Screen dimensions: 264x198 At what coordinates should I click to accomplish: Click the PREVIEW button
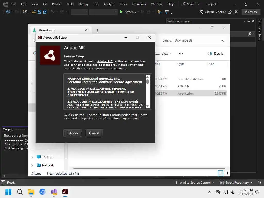pos(251,12)
